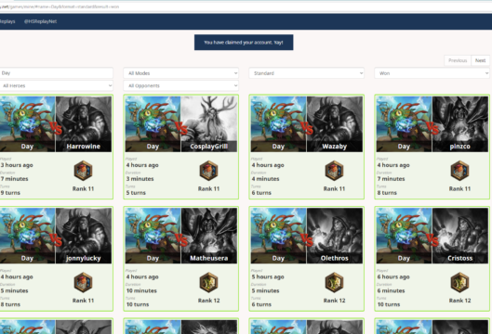492x334 pixels.
Task: Click Rank 12 medal in Cristoss game
Action: 459,282
